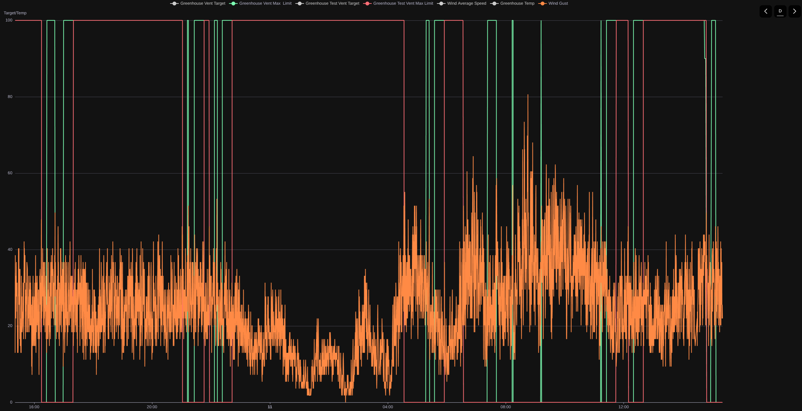Show the Wind Average Speed series
Screen dimensions: 802x411
tap(466, 3)
